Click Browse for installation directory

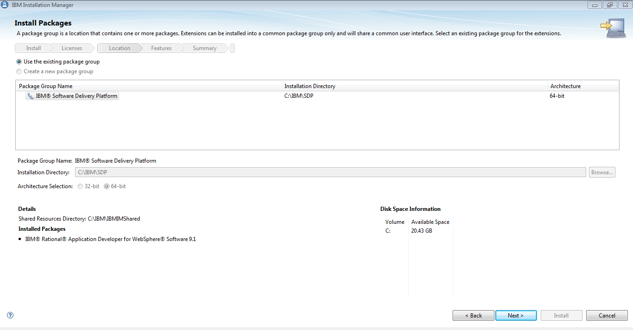(x=602, y=172)
